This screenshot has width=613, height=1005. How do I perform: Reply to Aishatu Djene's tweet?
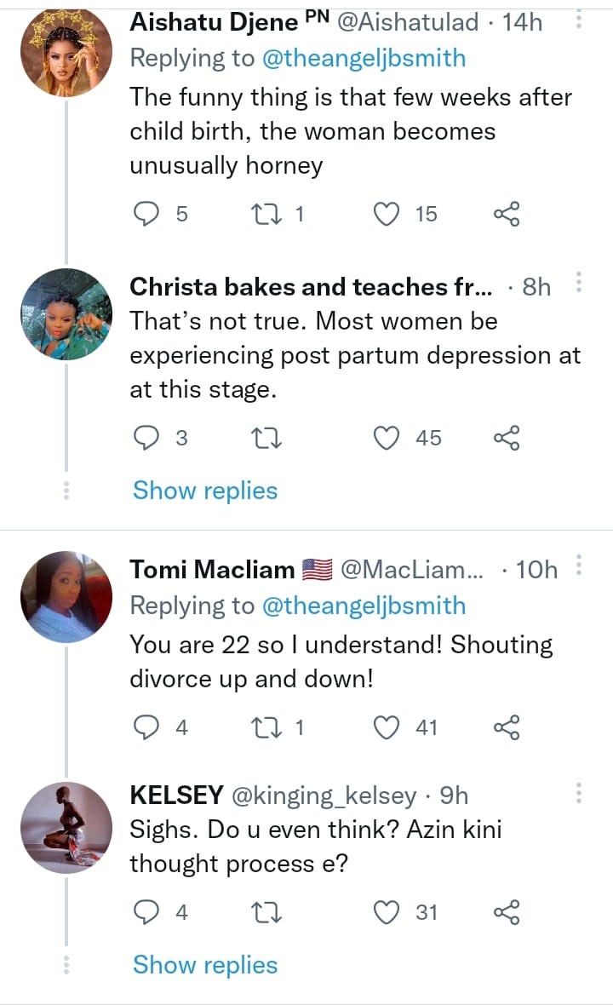(x=149, y=214)
